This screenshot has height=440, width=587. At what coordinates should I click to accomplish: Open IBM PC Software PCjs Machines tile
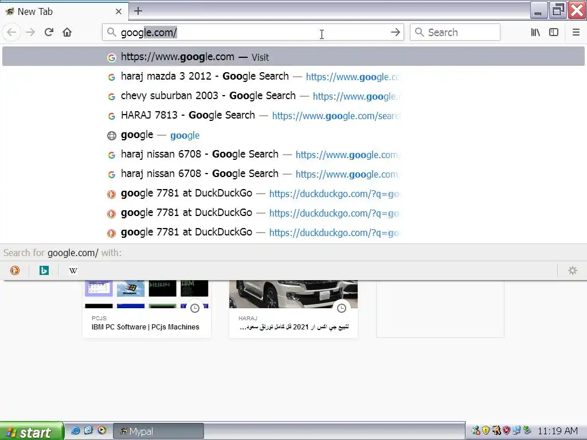click(146, 309)
